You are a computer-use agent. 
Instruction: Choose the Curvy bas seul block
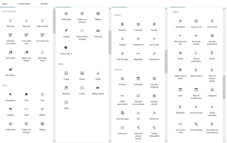42,37
